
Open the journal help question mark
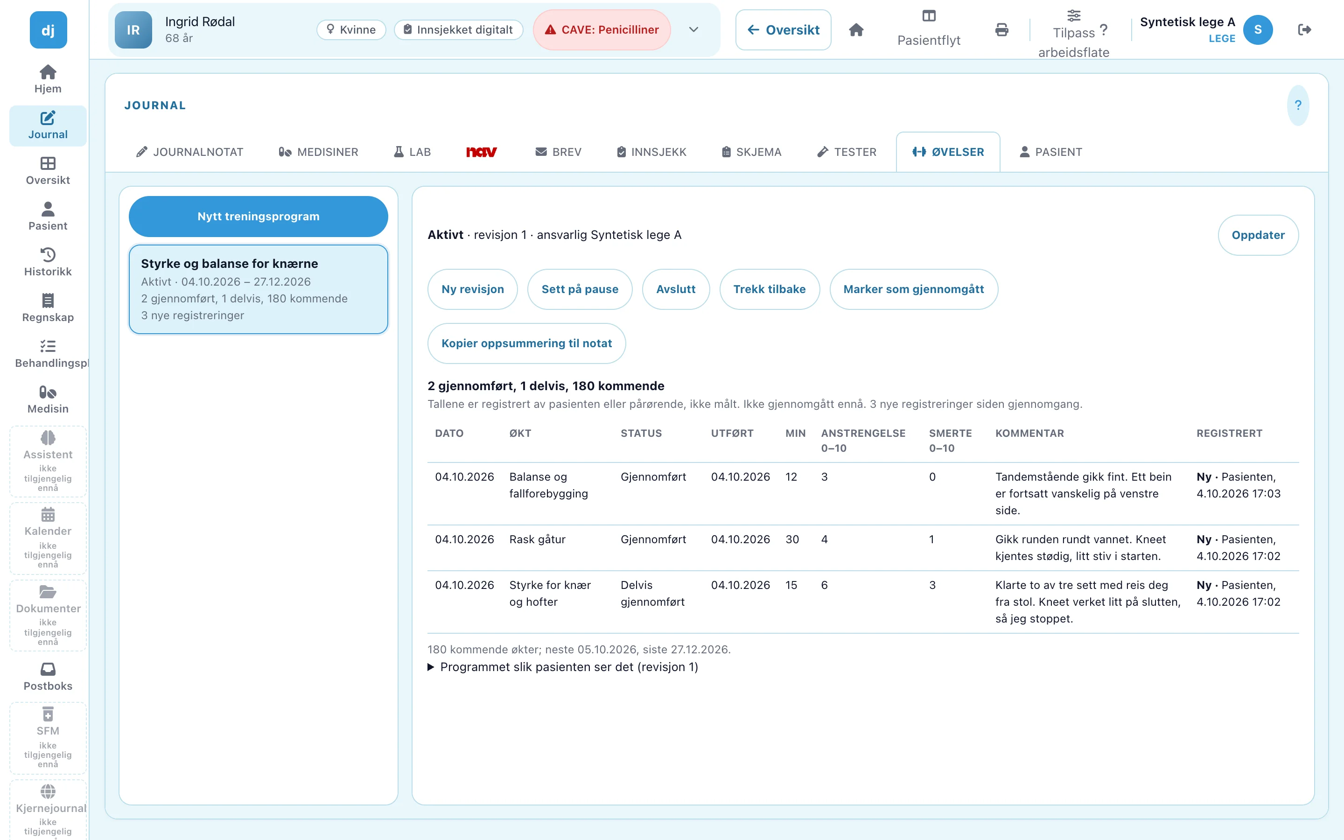tap(1298, 105)
